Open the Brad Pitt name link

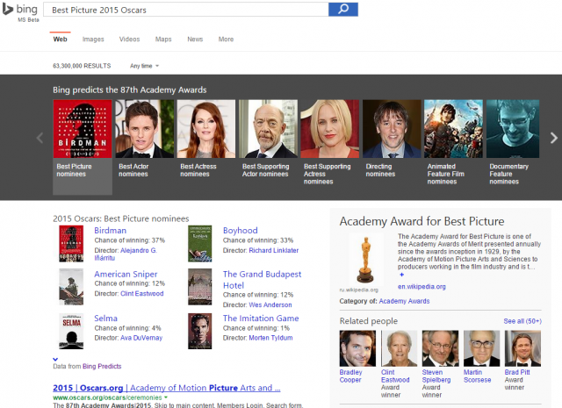tap(517, 372)
